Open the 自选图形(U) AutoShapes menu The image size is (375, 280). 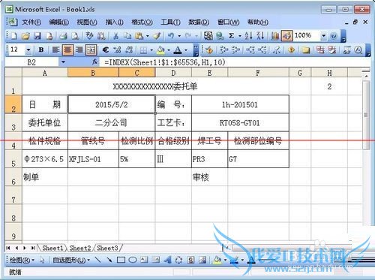(71, 260)
